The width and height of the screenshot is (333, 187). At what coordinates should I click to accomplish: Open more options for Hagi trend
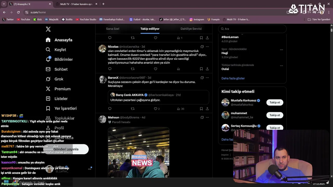[281, 50]
